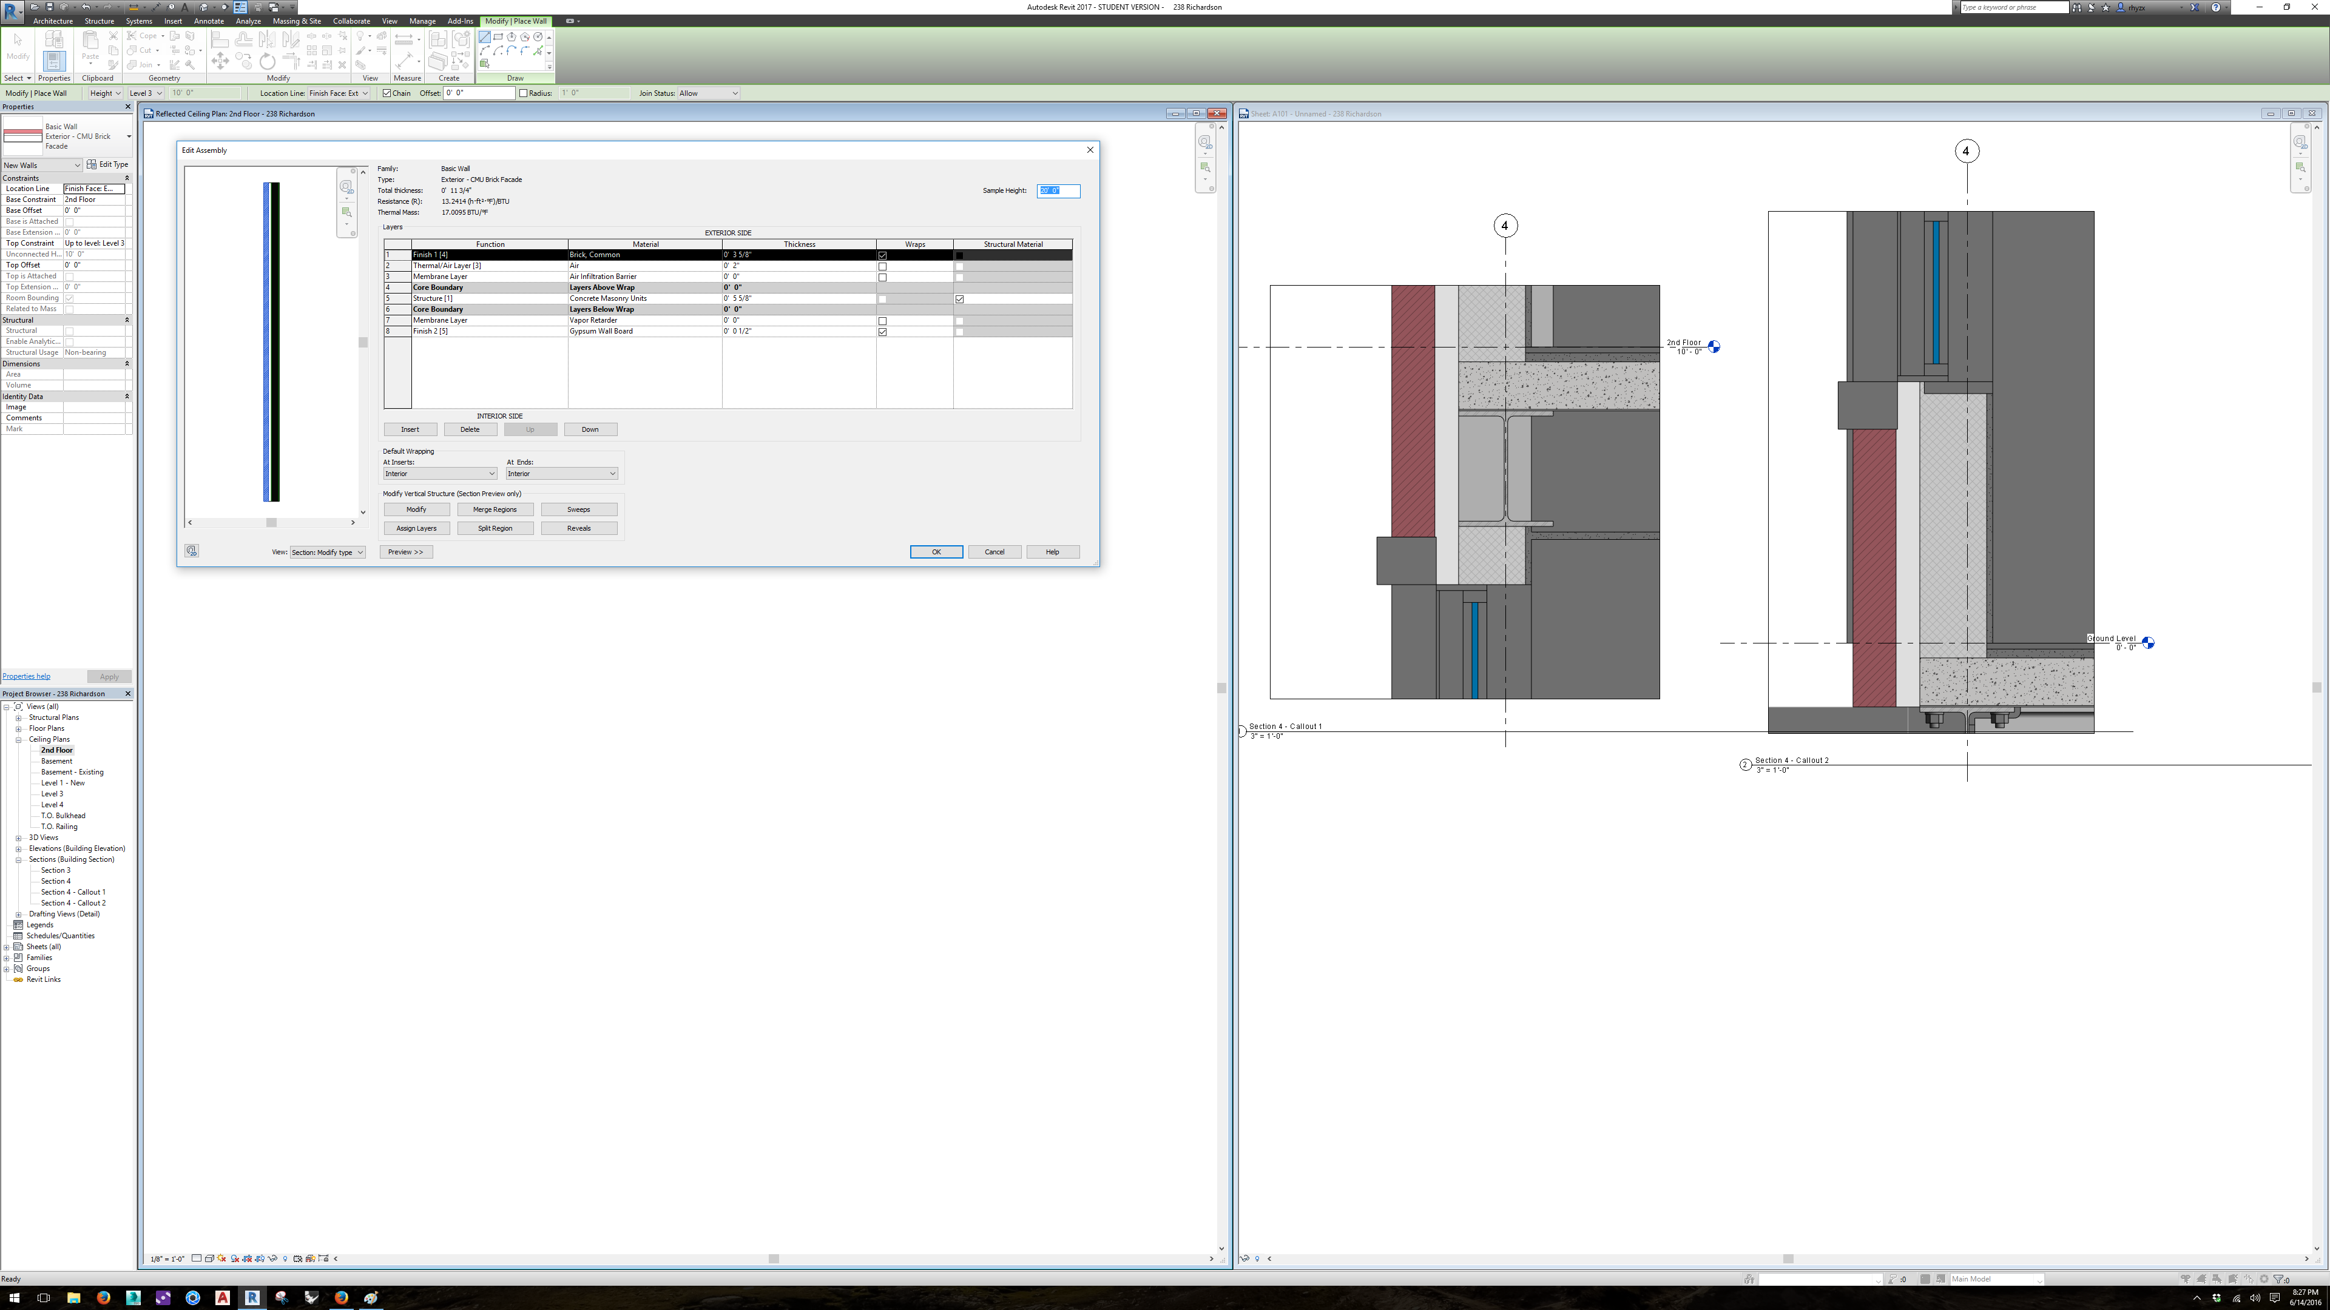Image resolution: width=2330 pixels, height=1310 pixels.
Task: Select the Line tool in the Draw panel
Action: pyautogui.click(x=485, y=38)
